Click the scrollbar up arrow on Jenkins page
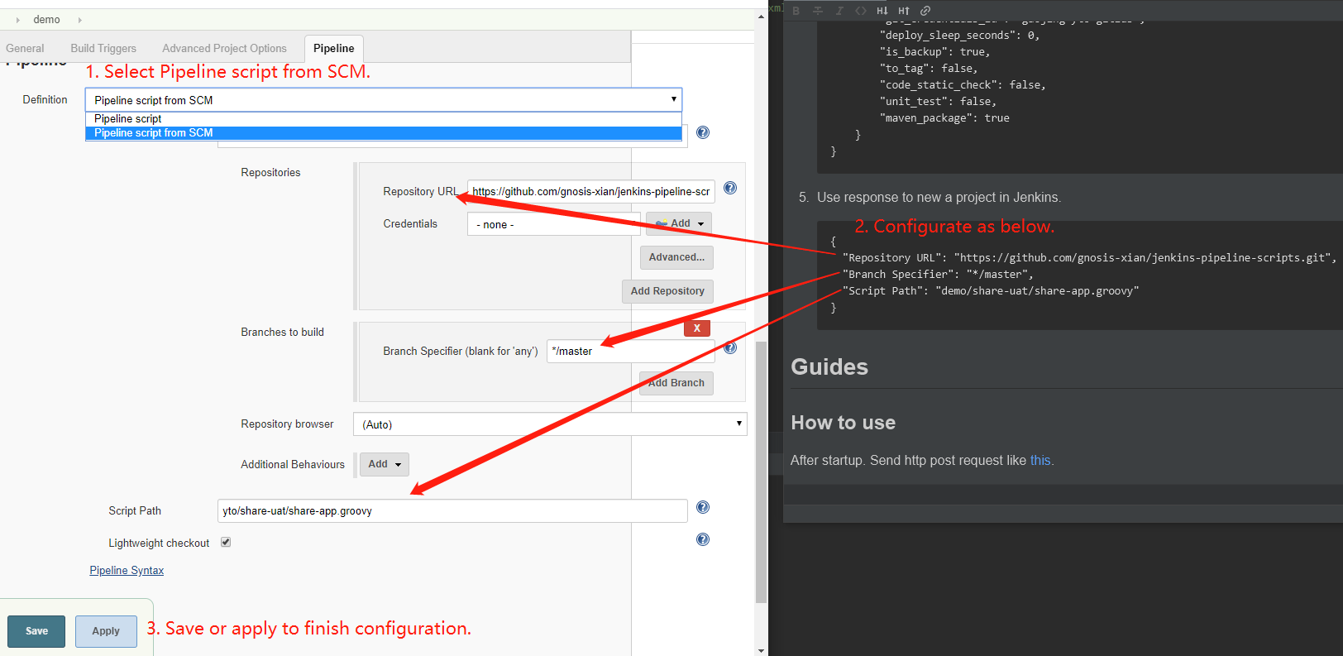The image size is (1343, 656). tap(762, 17)
